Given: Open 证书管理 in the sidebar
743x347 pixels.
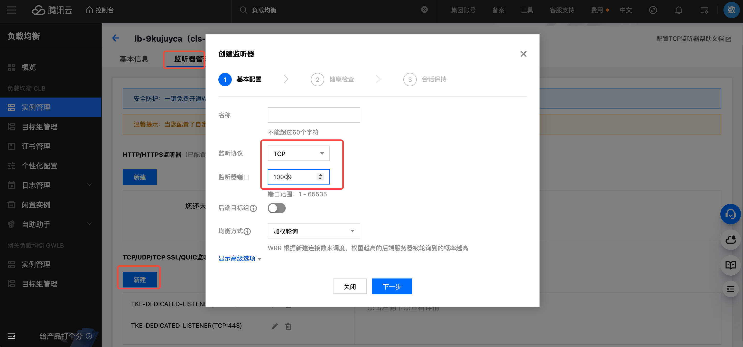Looking at the screenshot, I should click(36, 146).
